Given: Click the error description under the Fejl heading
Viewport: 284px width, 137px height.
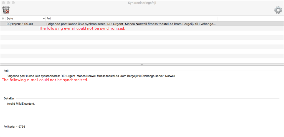Looking at the screenshot, I should [91, 76].
